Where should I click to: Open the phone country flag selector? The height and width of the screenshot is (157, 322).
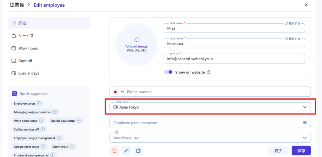coord(119,92)
